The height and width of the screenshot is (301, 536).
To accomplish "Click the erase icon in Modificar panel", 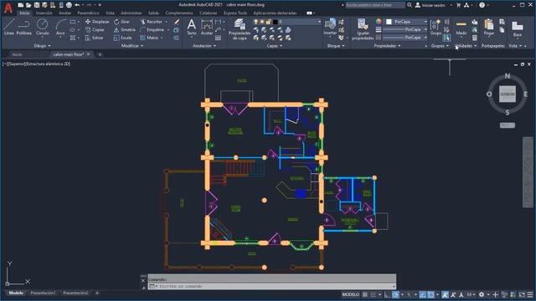I will pos(177,22).
